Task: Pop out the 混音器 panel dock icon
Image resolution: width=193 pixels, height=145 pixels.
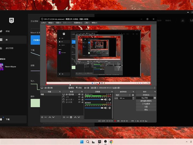Action: (112, 92)
